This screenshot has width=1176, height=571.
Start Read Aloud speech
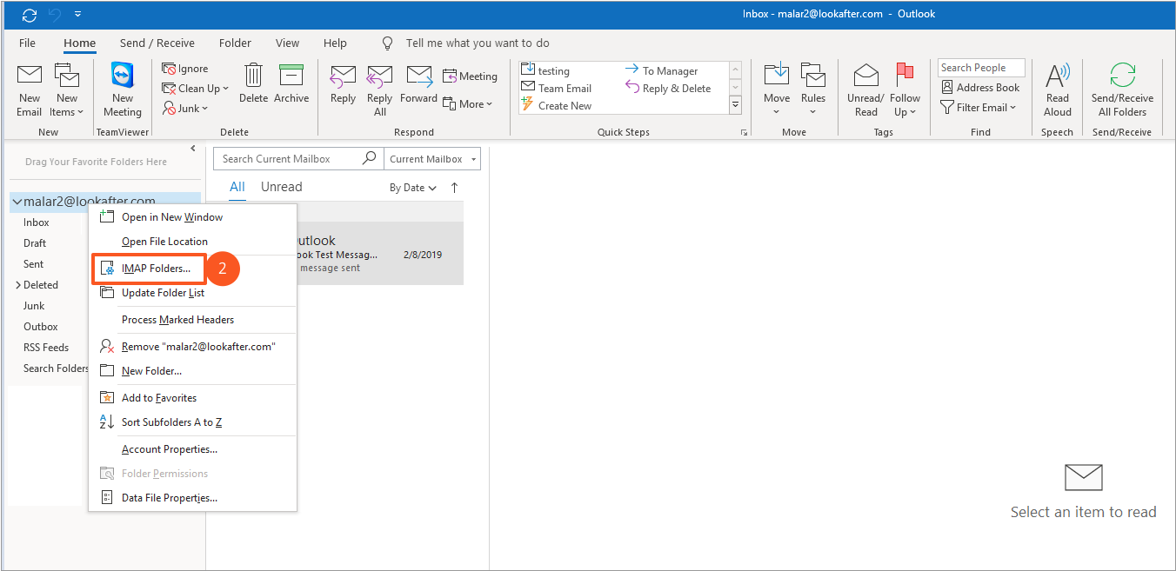(x=1058, y=90)
